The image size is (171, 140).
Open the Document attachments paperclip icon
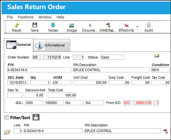[x=90, y=25]
